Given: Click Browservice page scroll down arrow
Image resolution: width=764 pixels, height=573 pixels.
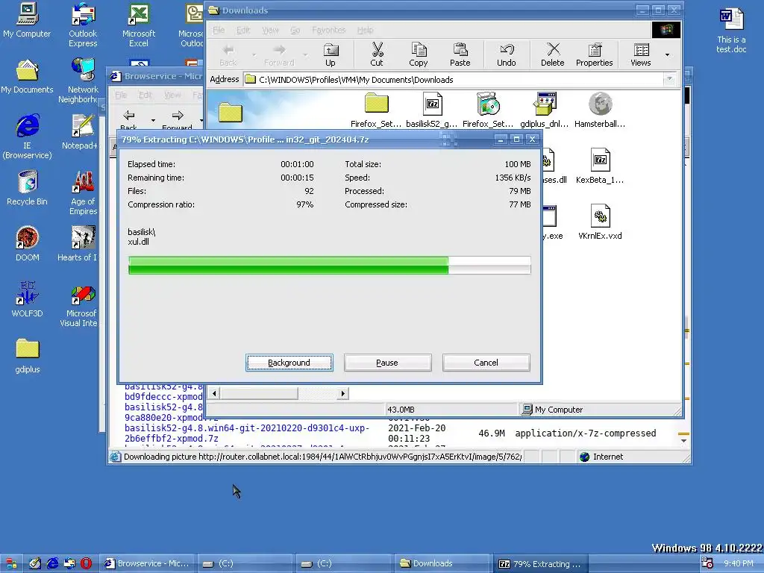Looking at the screenshot, I should pos(683,440).
